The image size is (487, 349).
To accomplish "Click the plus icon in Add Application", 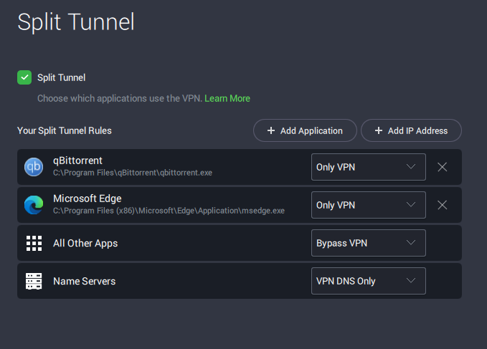I will point(271,130).
